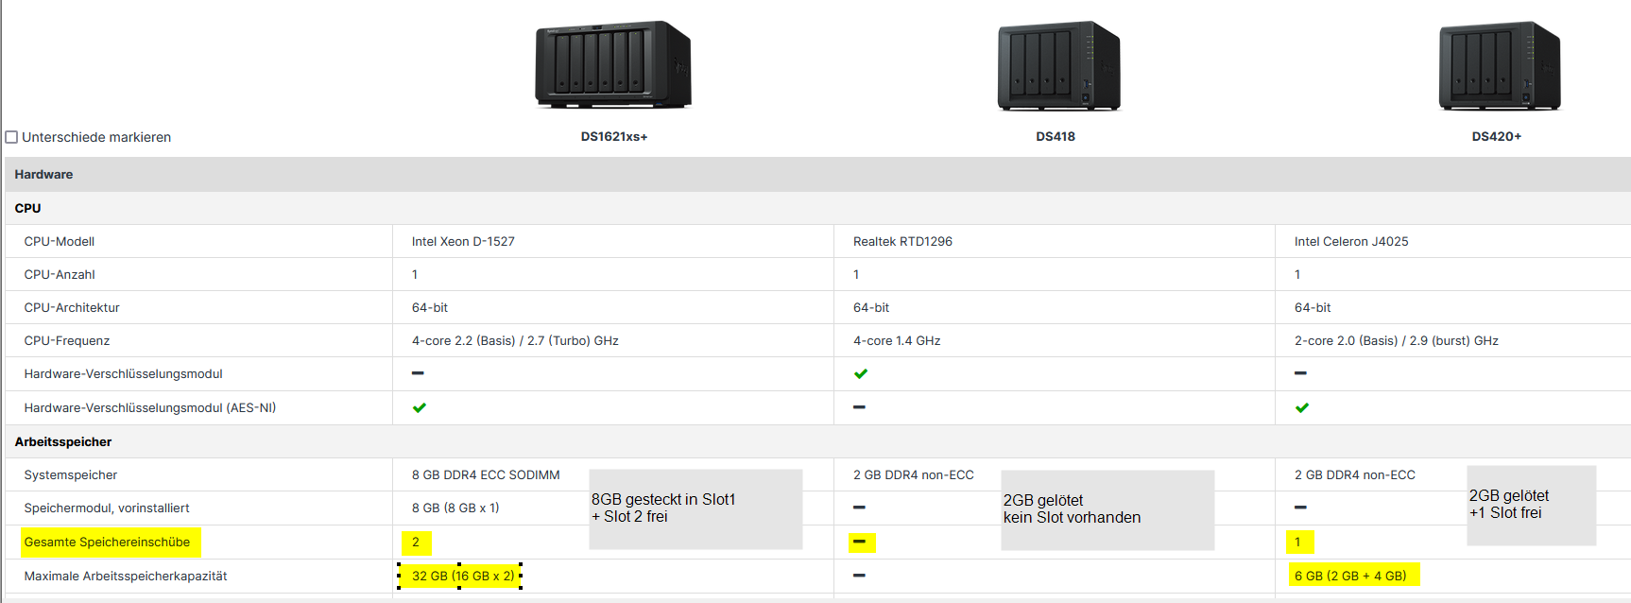Screen dimensions: 1631x603
Task: Enable the 'Unterschiede markieren' checkbox
Action: click(x=11, y=137)
